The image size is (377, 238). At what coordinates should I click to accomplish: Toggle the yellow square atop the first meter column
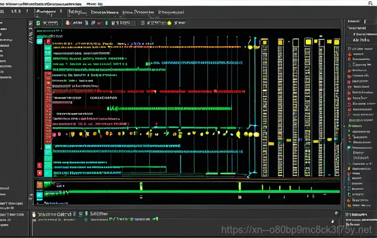click(x=265, y=43)
